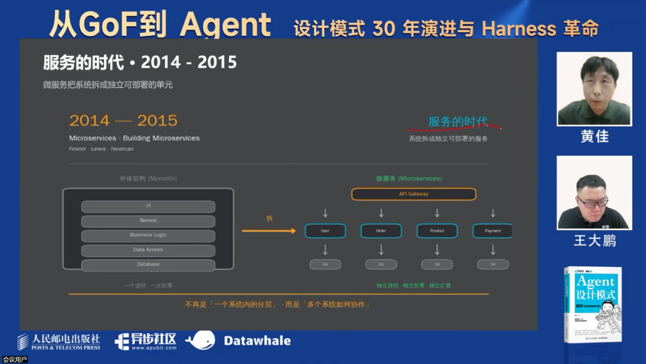This screenshot has height=364, width=646.
Task: Click the DB box under Order
Action: (x=381, y=264)
